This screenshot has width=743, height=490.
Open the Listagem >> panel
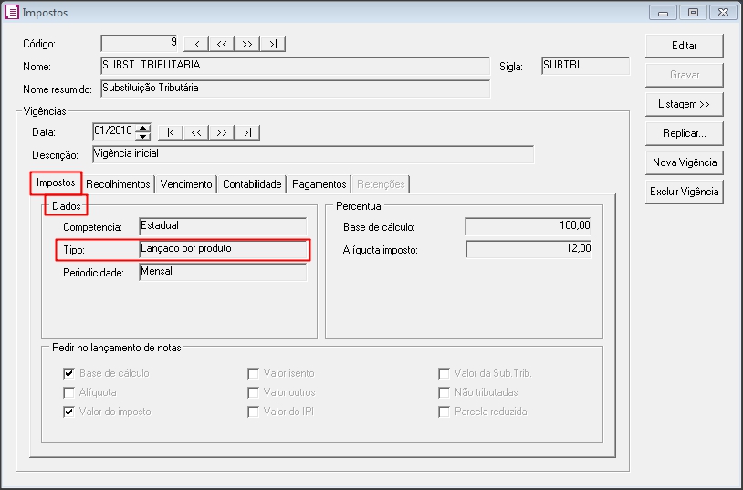click(685, 104)
